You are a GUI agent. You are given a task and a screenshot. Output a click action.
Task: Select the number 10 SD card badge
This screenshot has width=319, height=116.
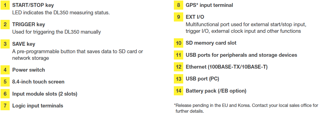click(179, 43)
